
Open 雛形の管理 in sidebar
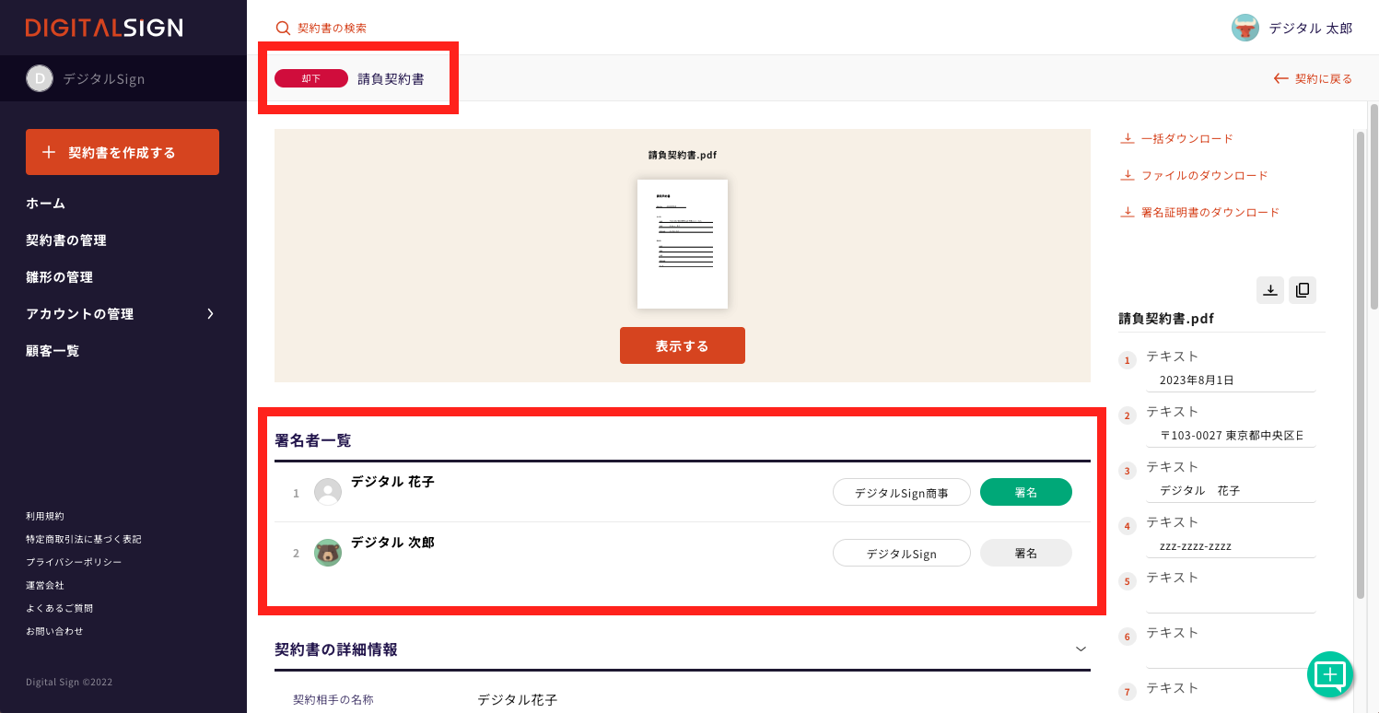tap(60, 277)
